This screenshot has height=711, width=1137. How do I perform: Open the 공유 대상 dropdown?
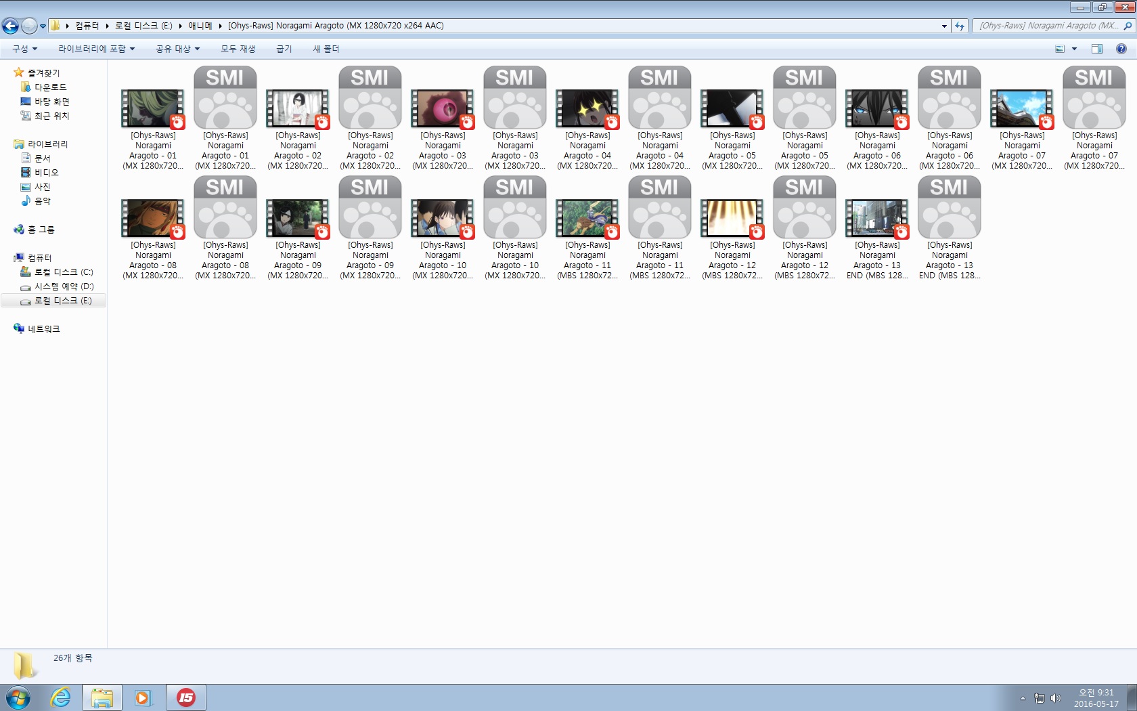pyautogui.click(x=178, y=49)
